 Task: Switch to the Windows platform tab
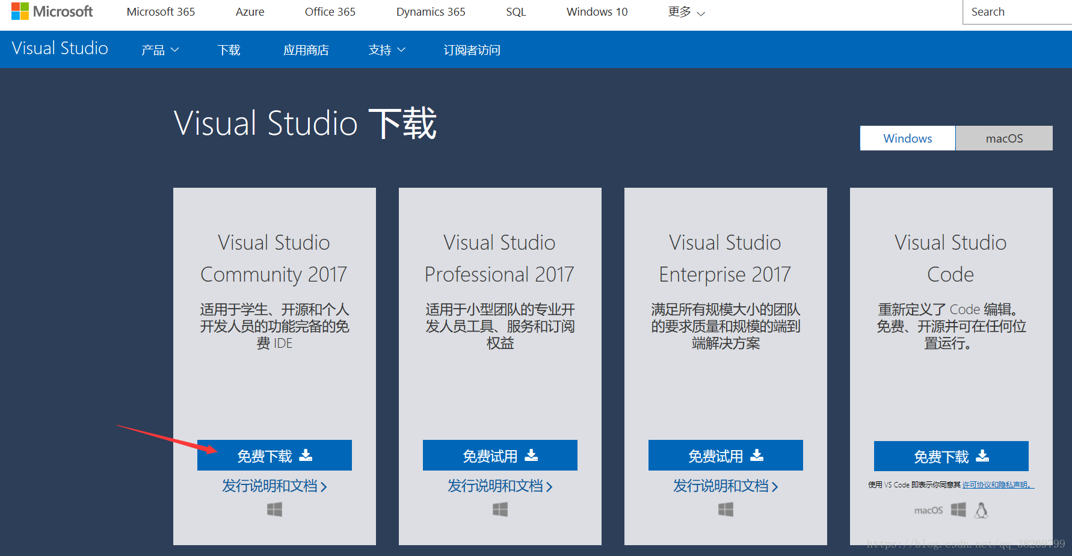pos(908,138)
